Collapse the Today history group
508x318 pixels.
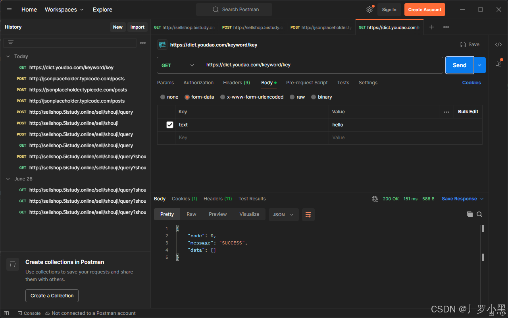(8, 56)
